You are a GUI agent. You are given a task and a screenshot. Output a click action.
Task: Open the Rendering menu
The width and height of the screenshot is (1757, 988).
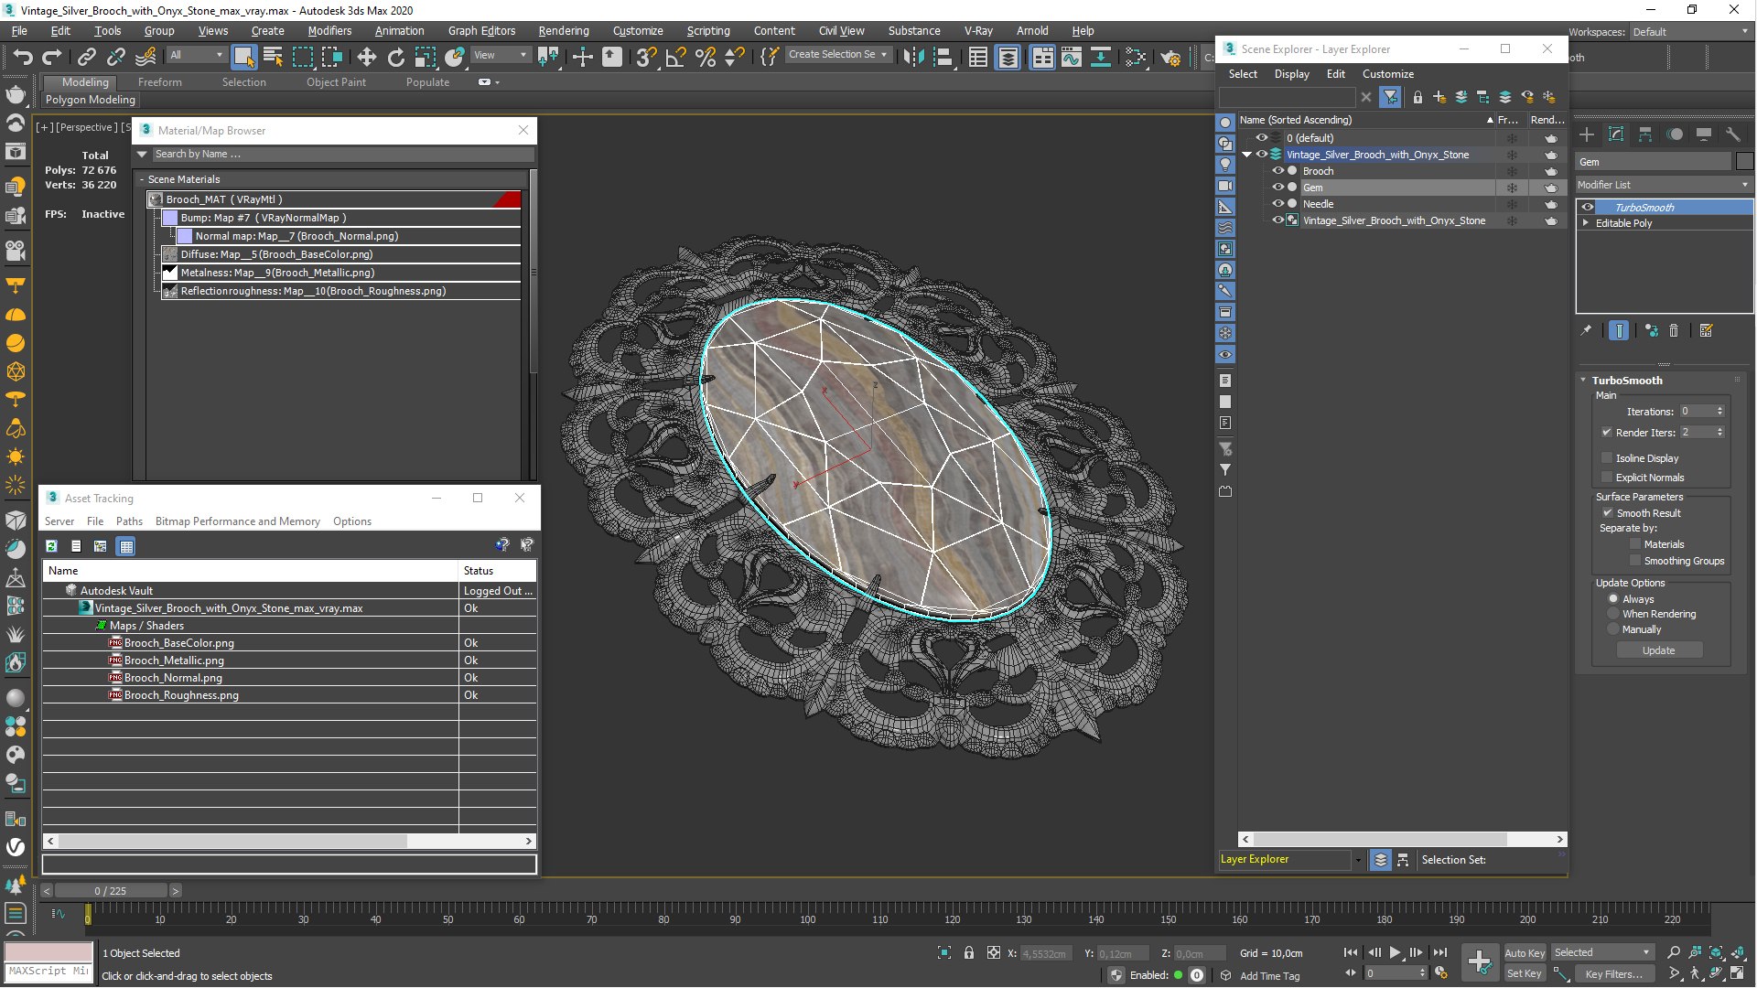[563, 31]
